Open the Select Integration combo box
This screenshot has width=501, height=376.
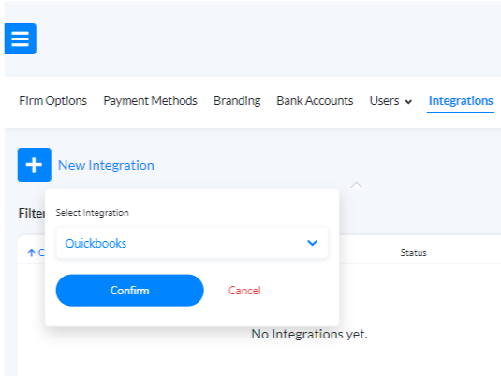[192, 243]
